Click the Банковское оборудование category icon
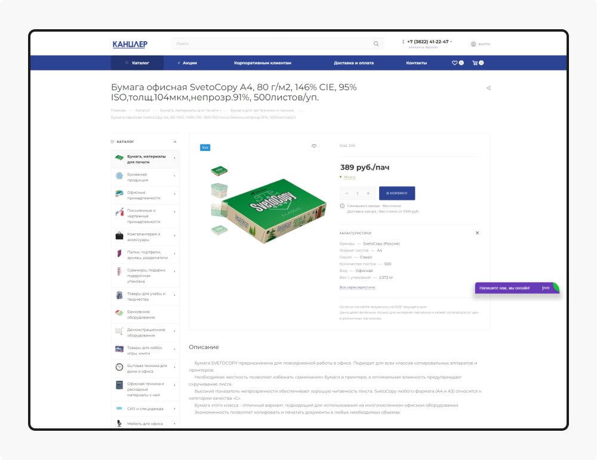Viewport: 597px width, 460px height. point(119,313)
